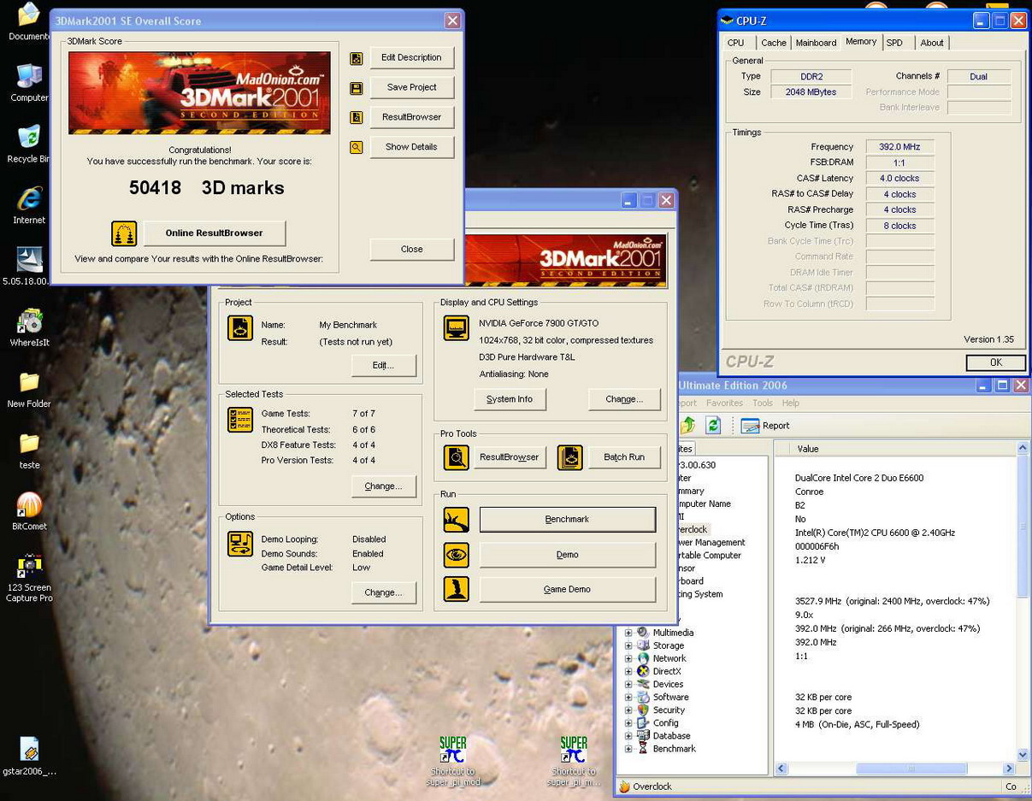The image size is (1032, 801).
Task: Switch to the Cache tab in CPU-Z
Action: pyautogui.click(x=774, y=43)
